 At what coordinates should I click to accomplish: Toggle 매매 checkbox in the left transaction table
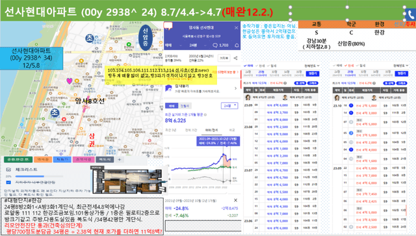248,66
